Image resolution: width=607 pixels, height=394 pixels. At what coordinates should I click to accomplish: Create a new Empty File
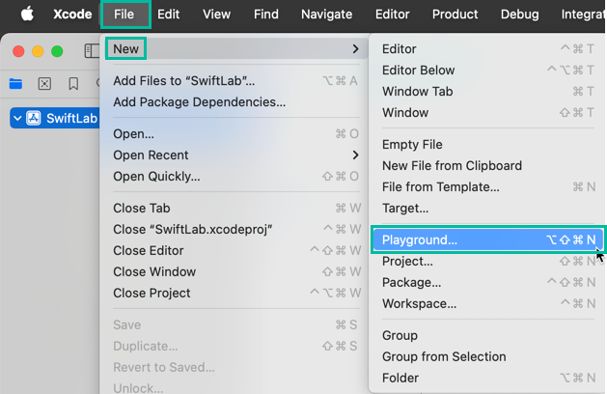point(487,145)
